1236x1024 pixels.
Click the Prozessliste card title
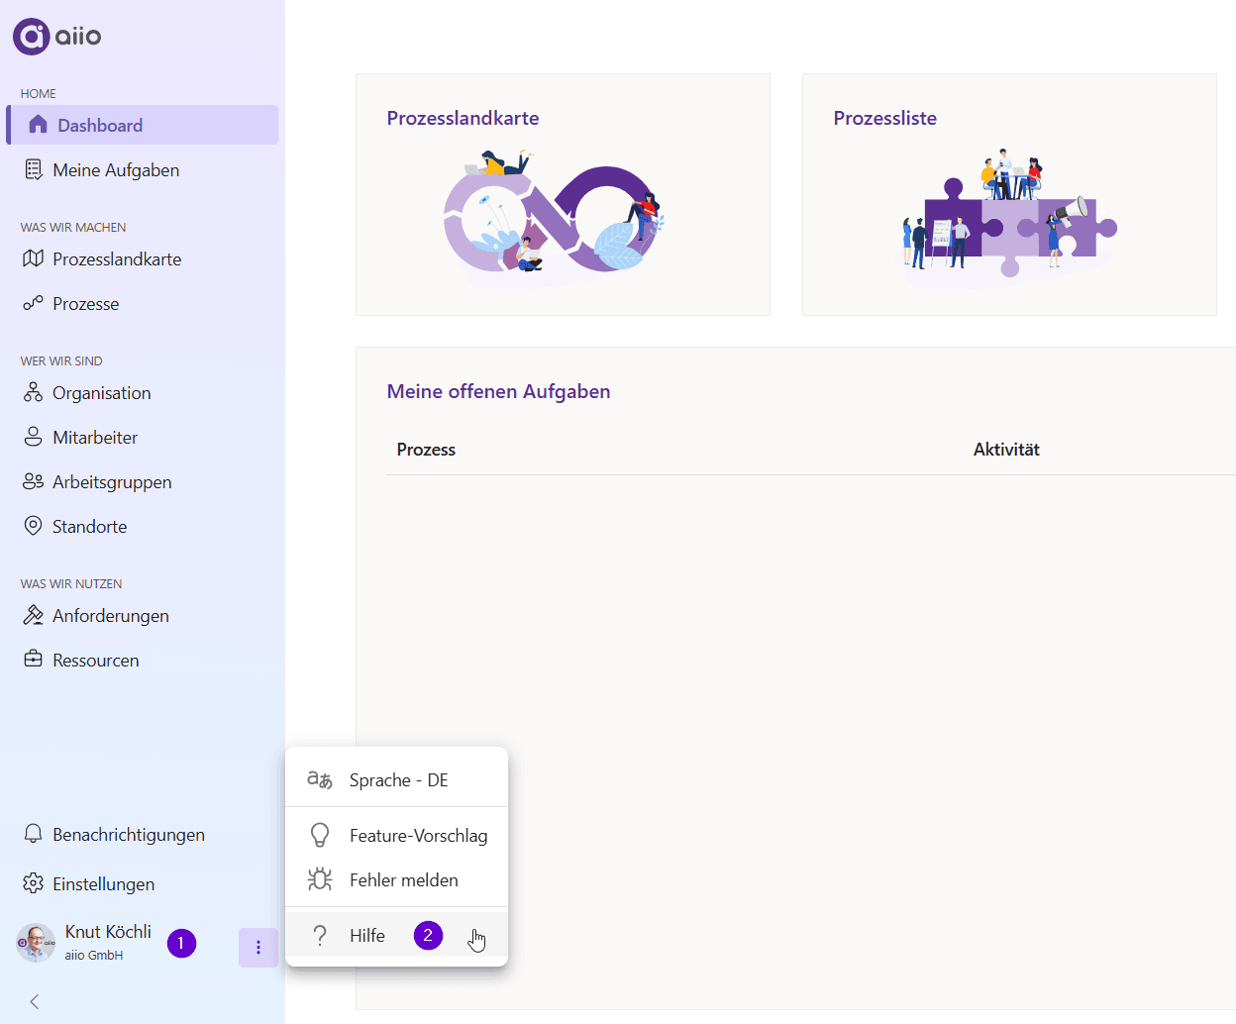click(884, 118)
